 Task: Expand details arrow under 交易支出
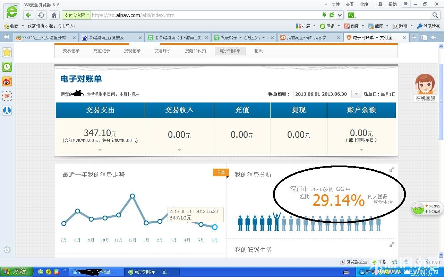[100, 150]
